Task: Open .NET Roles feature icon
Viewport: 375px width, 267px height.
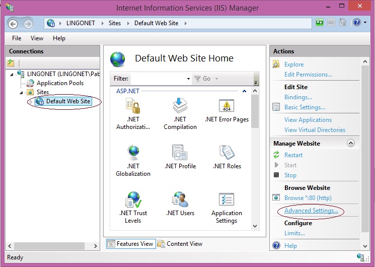Action: [227, 152]
